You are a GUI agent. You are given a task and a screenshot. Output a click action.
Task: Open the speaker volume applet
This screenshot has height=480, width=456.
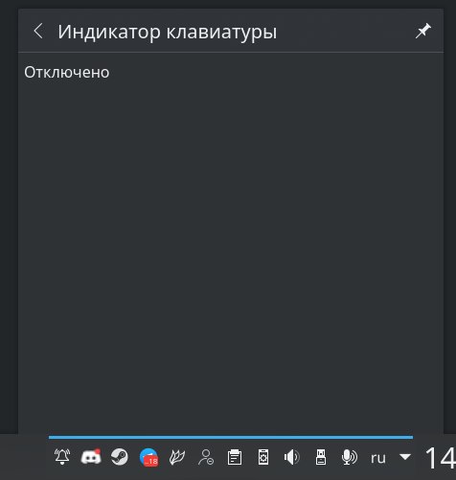click(292, 457)
